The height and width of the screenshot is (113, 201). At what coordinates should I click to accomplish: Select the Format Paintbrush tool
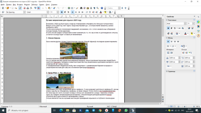pyautogui.click(x=54, y=8)
